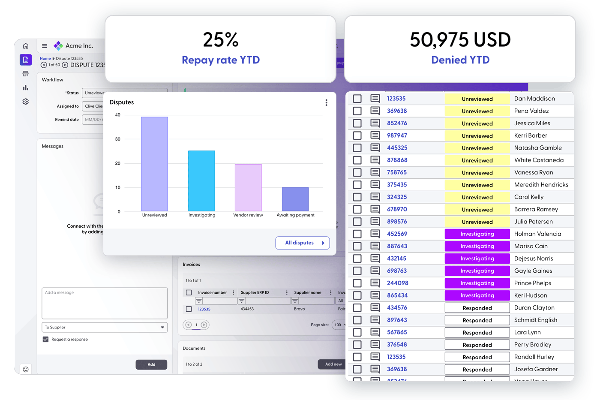
Task: Click the hamburger menu next to Acme Inc.
Action: coord(45,46)
